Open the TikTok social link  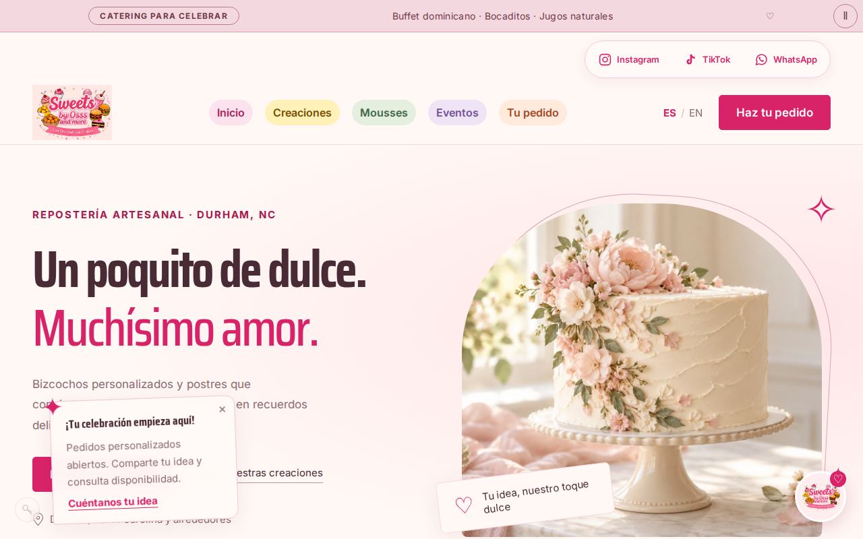tap(707, 59)
